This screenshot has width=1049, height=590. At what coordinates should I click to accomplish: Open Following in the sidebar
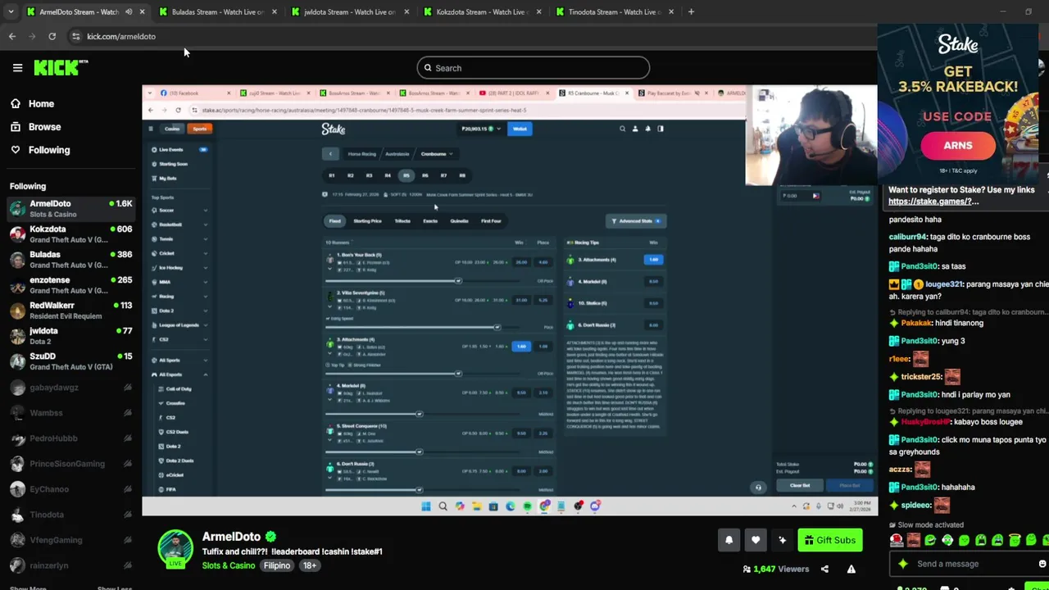tap(40, 150)
